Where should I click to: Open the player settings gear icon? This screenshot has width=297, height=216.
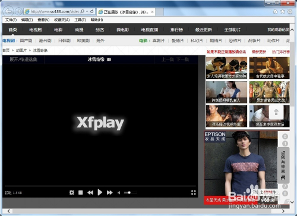pos(72,193)
